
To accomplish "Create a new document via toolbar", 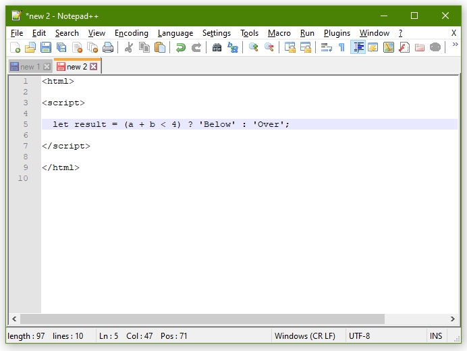I will click(x=15, y=47).
